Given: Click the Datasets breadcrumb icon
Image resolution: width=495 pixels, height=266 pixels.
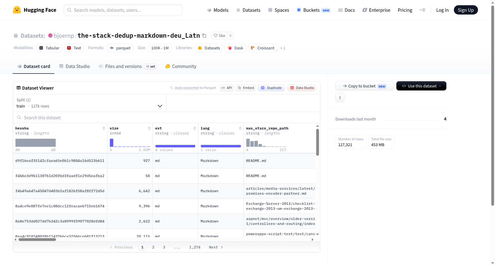Looking at the screenshot, I should click(x=16, y=36).
